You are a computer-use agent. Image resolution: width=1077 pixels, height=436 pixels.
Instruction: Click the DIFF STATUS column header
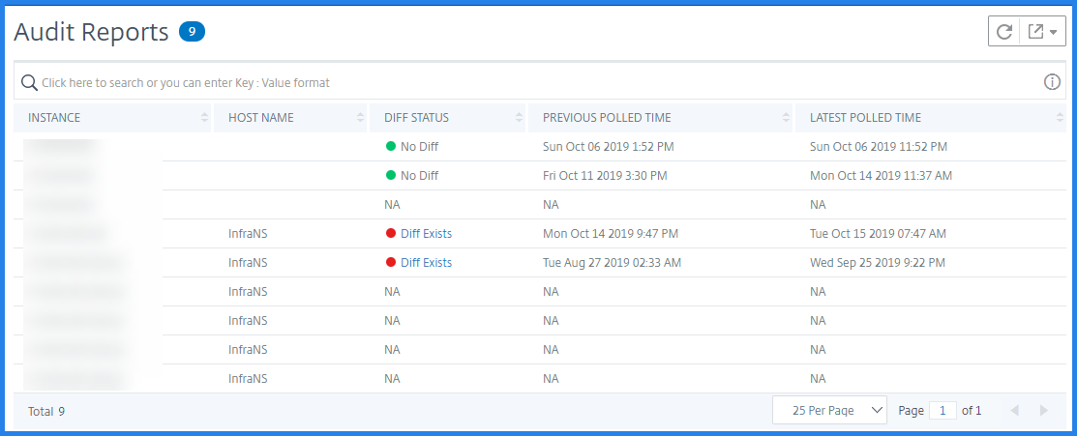click(416, 118)
